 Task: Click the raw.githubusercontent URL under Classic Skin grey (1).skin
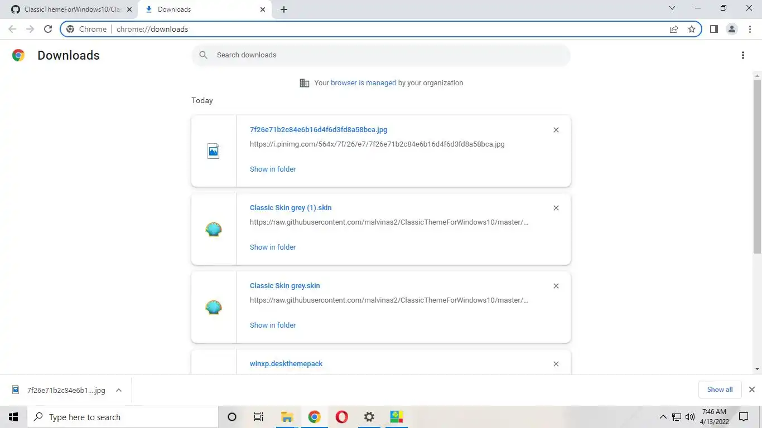click(389, 222)
